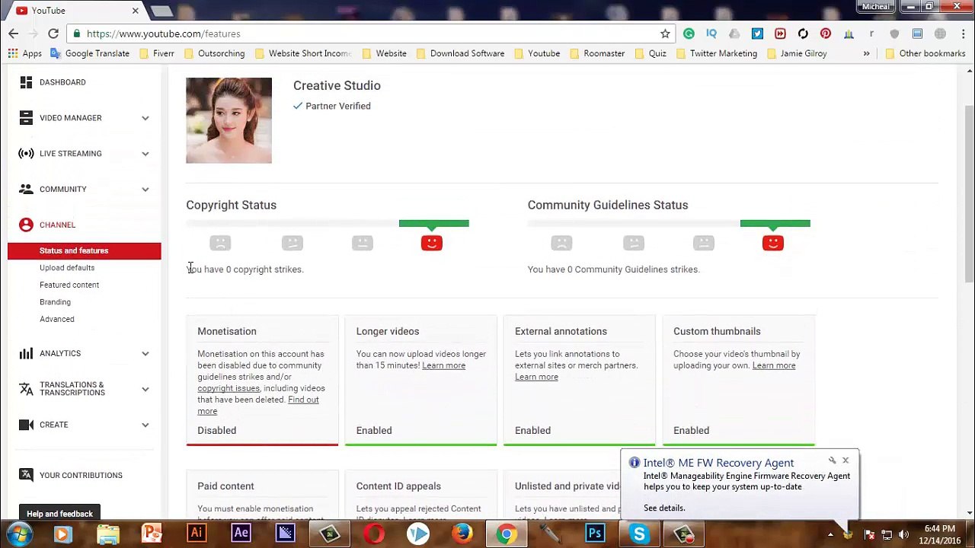Click Learn more under External annotations
The width and height of the screenshot is (975, 548).
point(536,377)
